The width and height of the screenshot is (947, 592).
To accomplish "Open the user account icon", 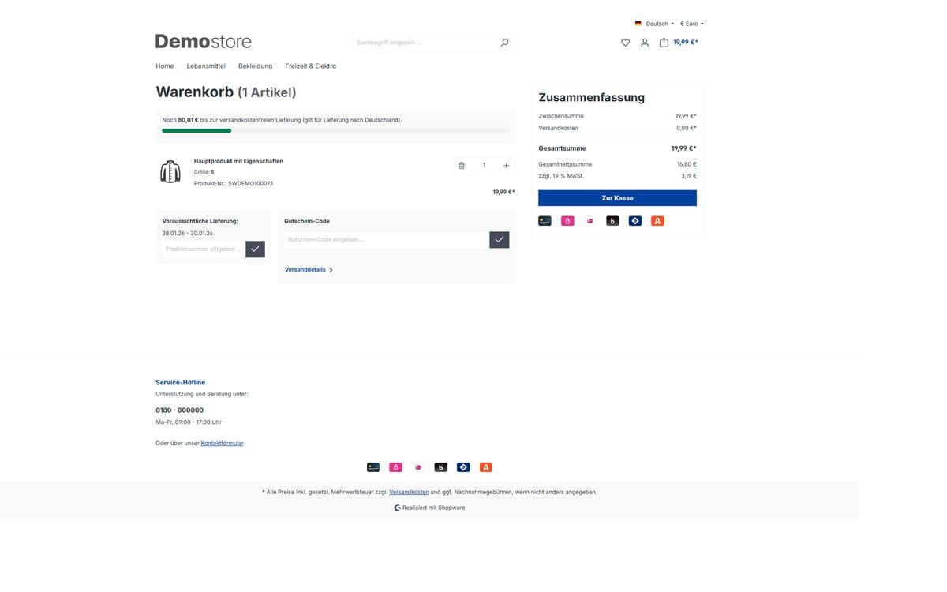I will click(645, 43).
